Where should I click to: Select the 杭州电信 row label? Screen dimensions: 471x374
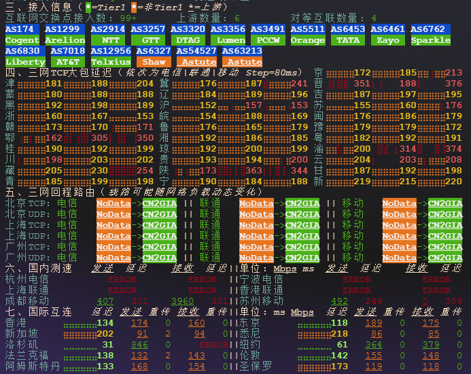pos(27,279)
